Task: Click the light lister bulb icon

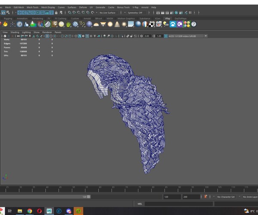Action: click(x=166, y=24)
